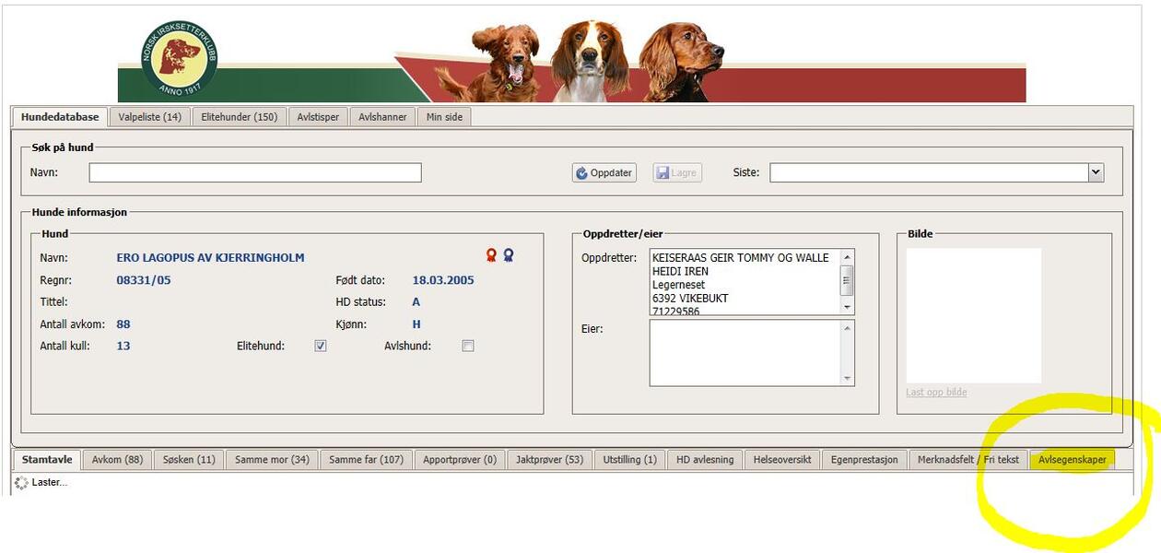Switch to the Avlsegenskaper tab
1161x553 pixels.
(x=1072, y=459)
